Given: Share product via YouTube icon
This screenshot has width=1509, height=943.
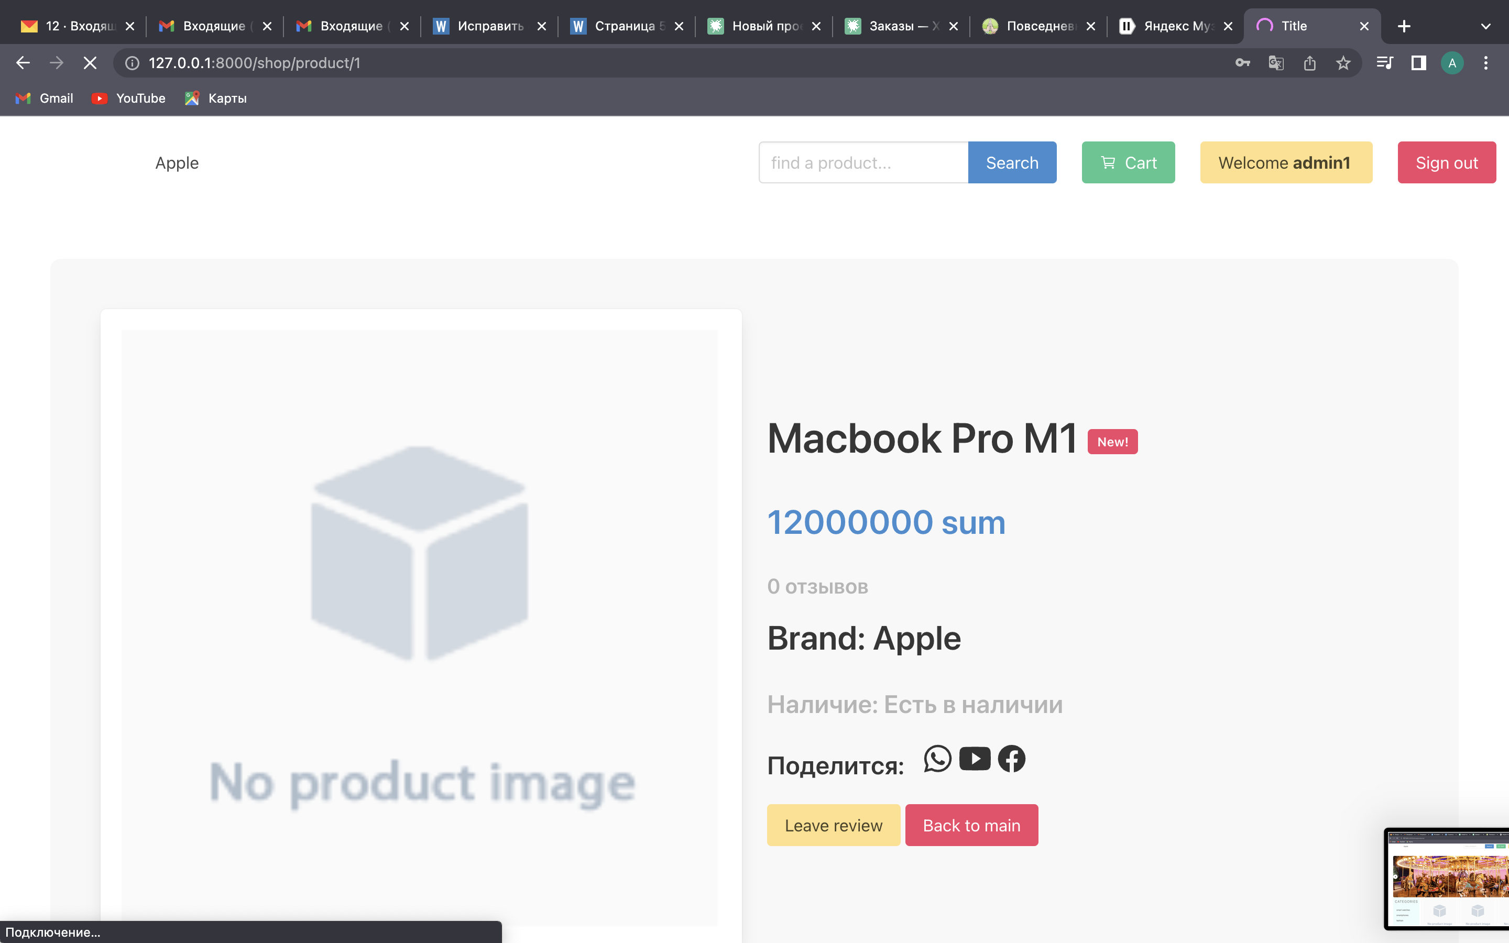Looking at the screenshot, I should tap(975, 759).
